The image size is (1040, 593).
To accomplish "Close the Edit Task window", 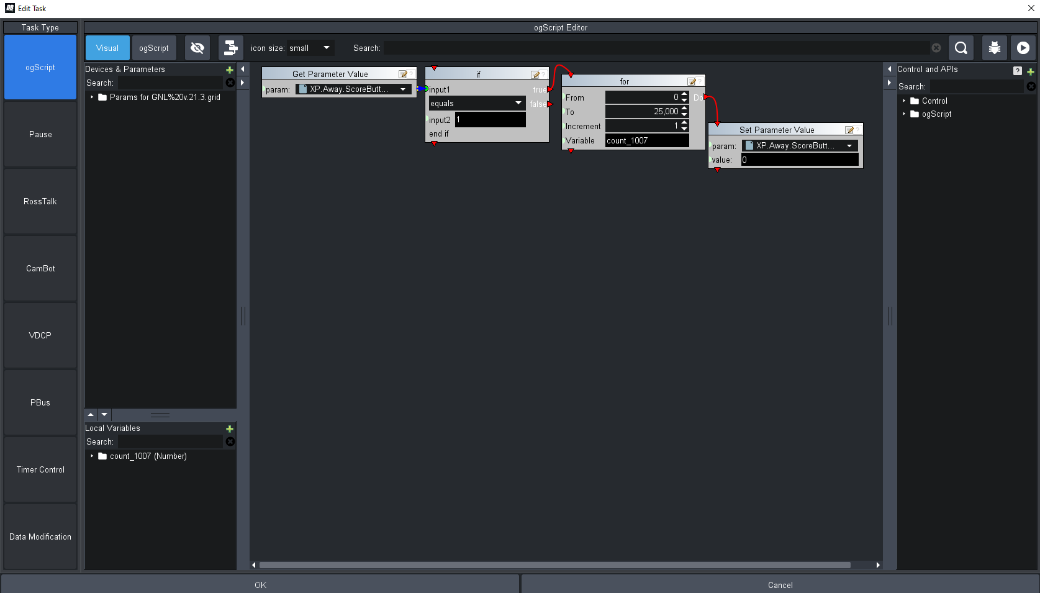I will coord(1031,8).
